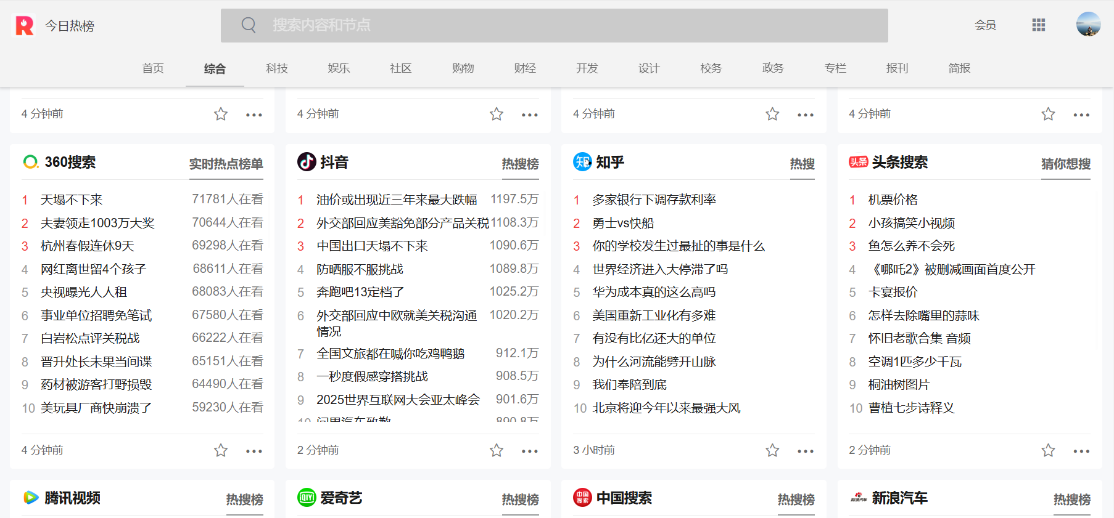Open the 天塌不下来 topic
This screenshot has width=1114, height=518.
(x=72, y=200)
